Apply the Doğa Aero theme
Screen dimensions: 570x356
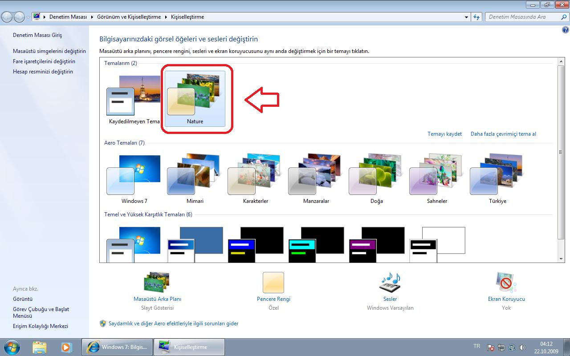click(x=377, y=179)
